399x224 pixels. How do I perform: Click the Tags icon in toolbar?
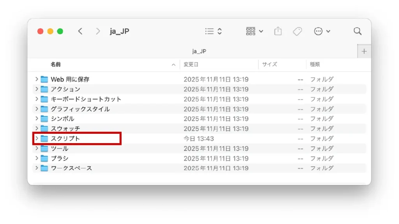[297, 31]
